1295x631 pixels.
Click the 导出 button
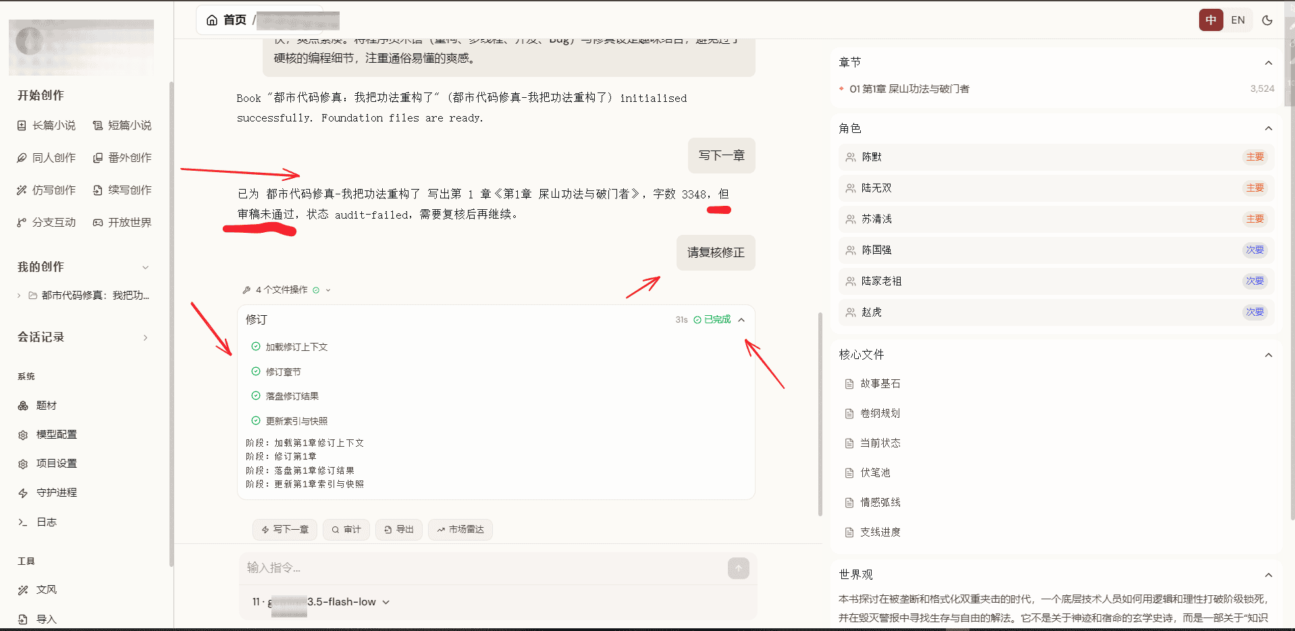click(399, 530)
